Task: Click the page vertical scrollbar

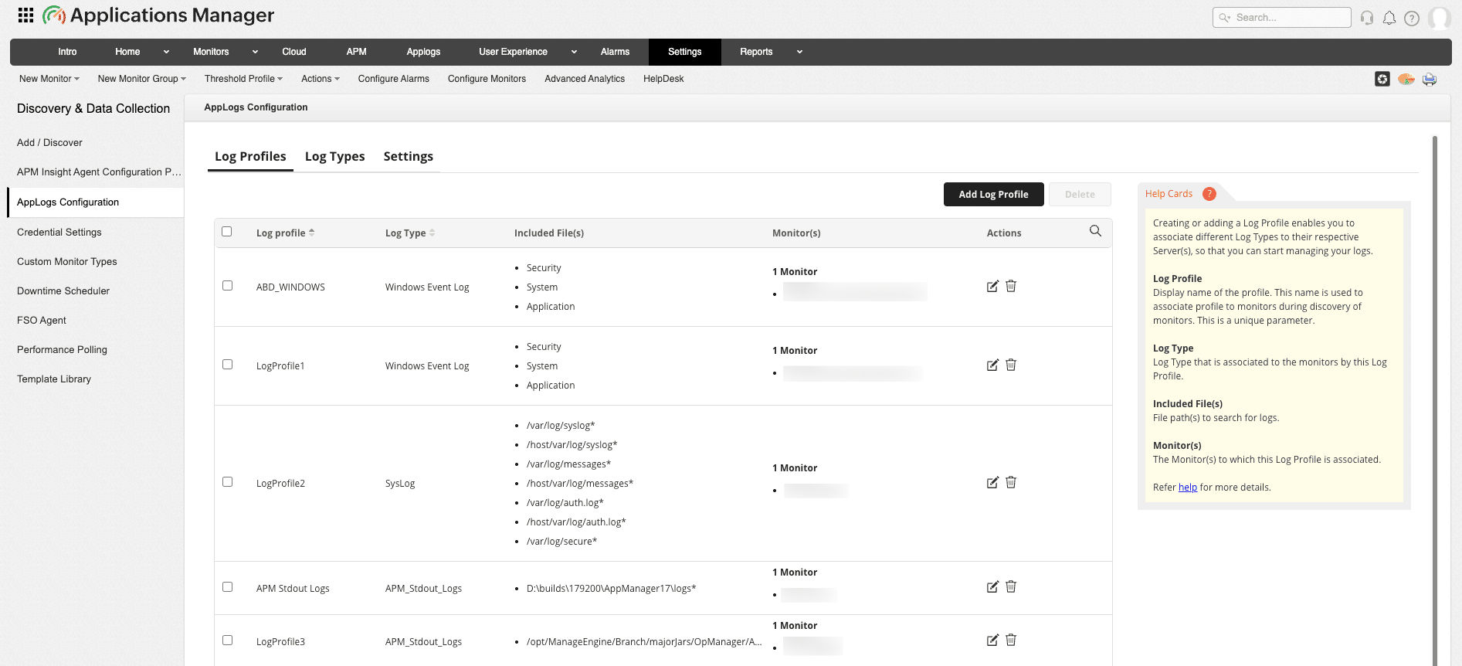Action: point(1435,400)
